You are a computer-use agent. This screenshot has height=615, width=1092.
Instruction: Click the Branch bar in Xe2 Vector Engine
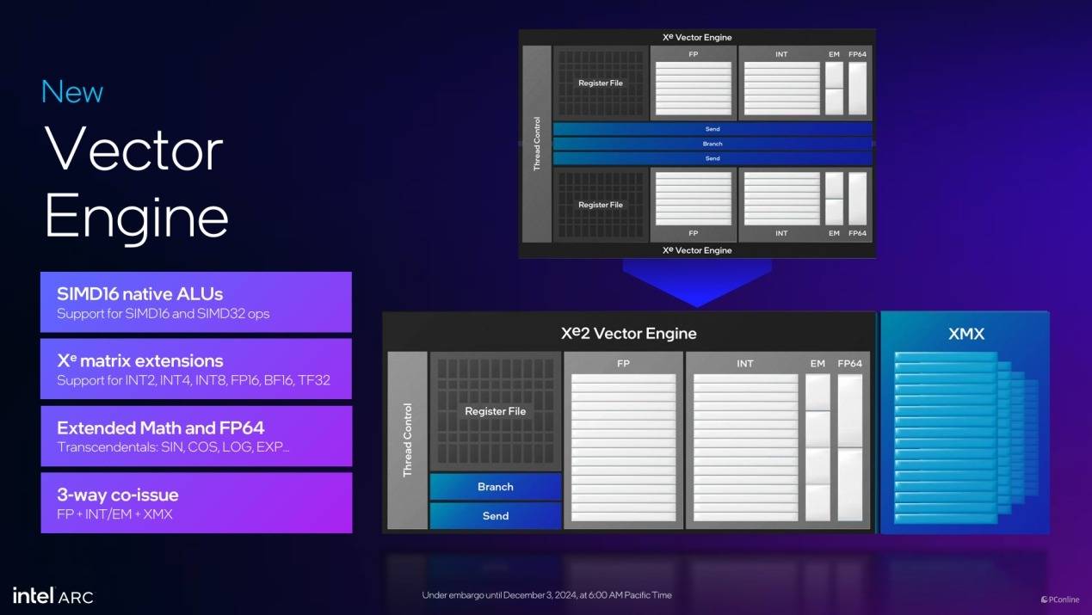[496, 487]
